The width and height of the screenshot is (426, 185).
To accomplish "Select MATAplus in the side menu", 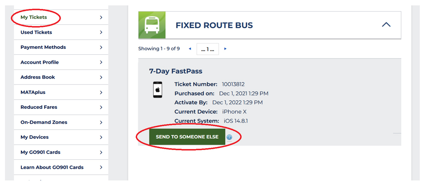I will pyautogui.click(x=61, y=92).
